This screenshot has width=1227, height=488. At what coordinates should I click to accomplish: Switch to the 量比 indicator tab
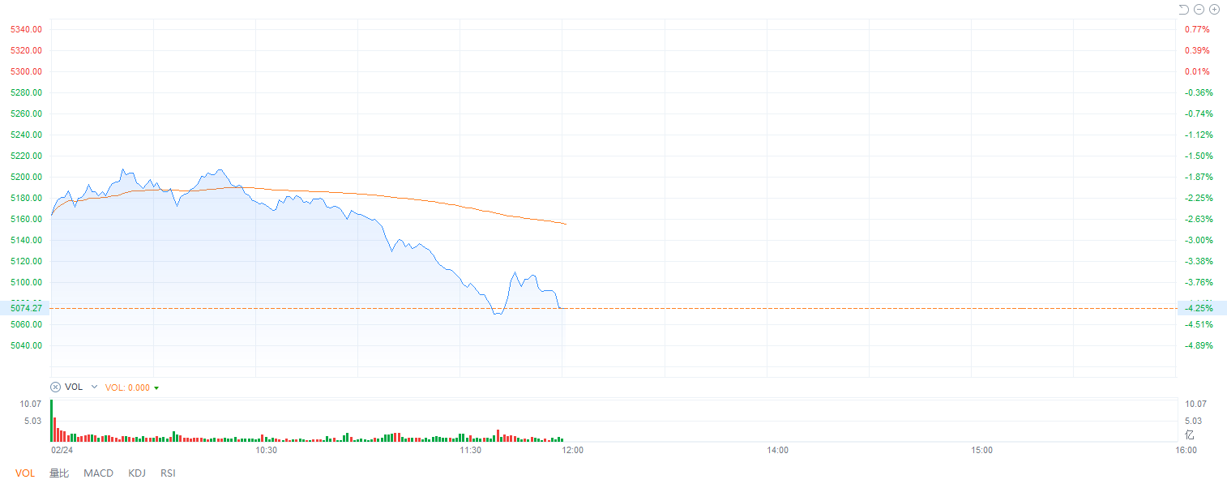[x=59, y=473]
